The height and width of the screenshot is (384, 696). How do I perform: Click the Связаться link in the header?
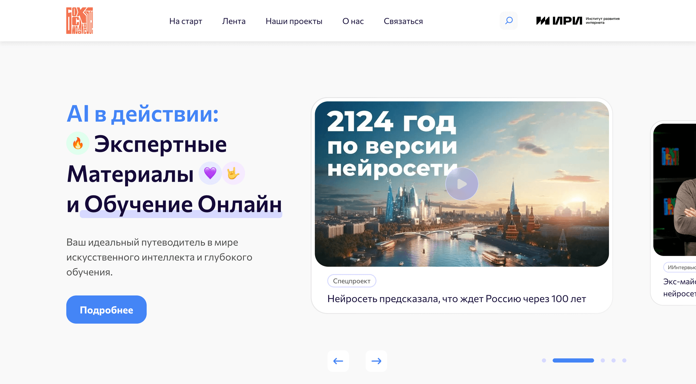click(403, 21)
